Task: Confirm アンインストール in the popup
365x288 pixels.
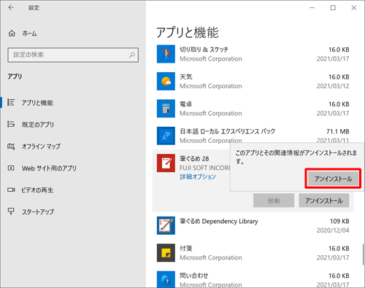Action: point(333,179)
